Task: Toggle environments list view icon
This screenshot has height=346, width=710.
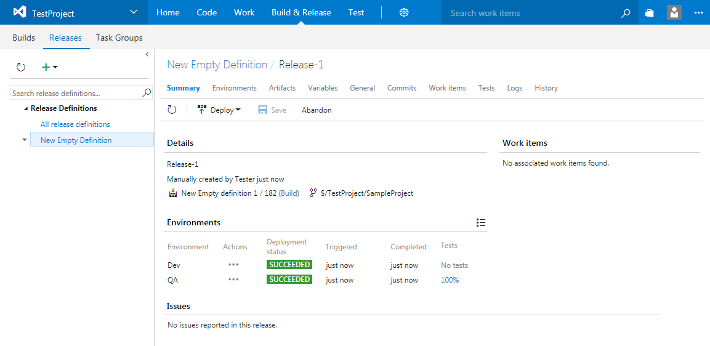Action: point(481,223)
